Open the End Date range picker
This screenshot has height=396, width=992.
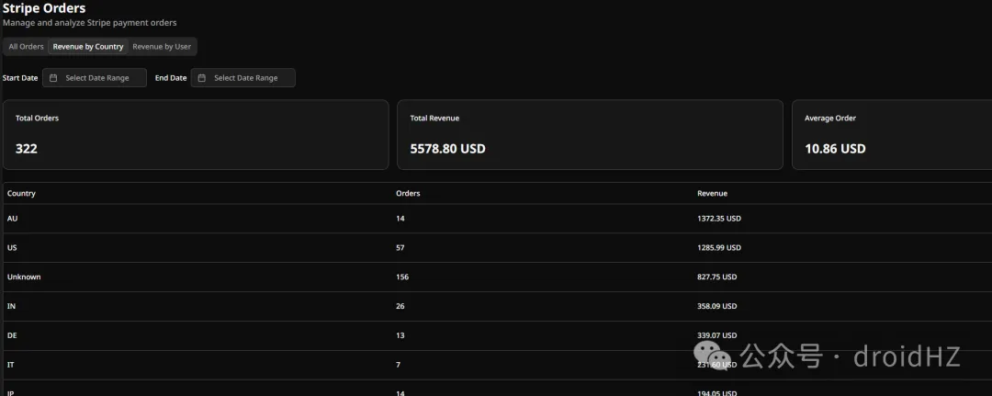coord(245,78)
